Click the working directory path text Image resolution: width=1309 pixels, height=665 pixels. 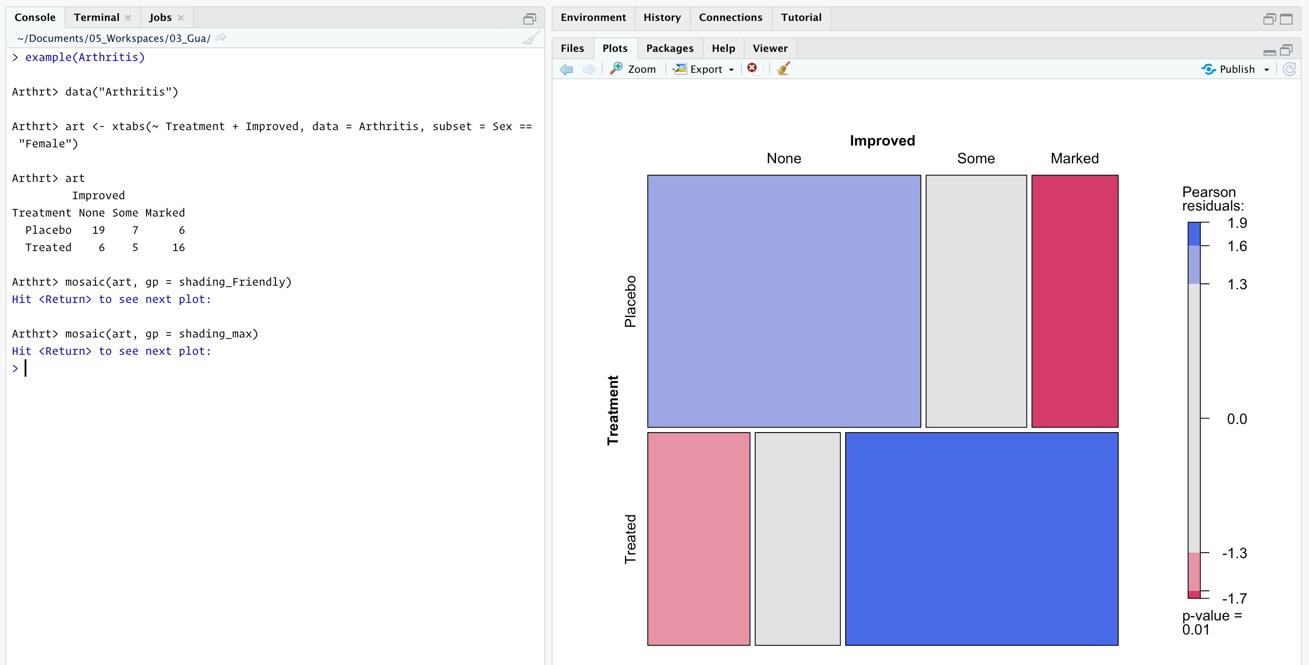tap(114, 38)
